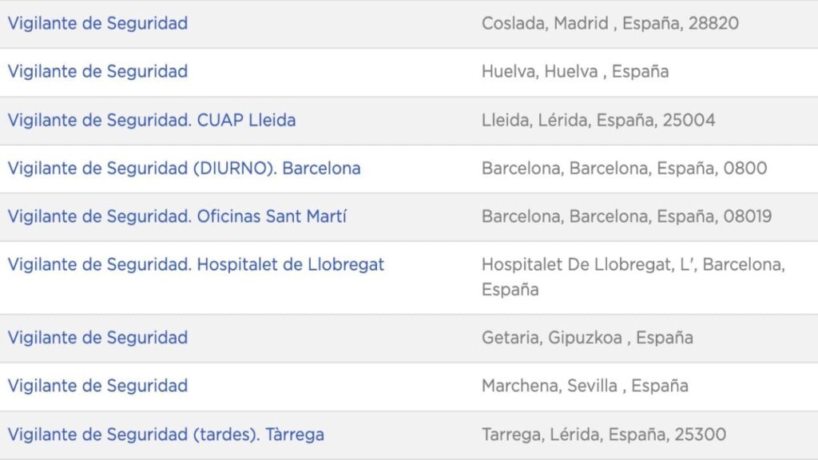
Task: Open Vigilante de Seguridad. CUAP Lleida link
Action: 152,121
